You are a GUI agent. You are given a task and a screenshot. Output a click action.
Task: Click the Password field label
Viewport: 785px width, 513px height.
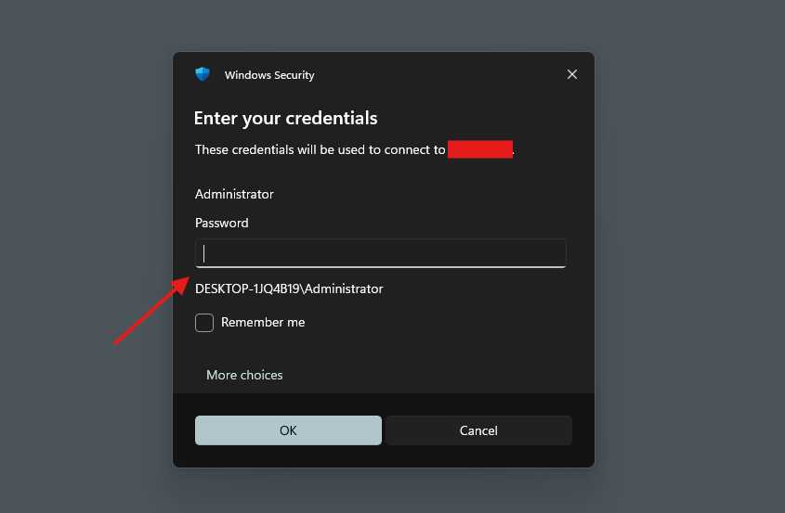(222, 223)
